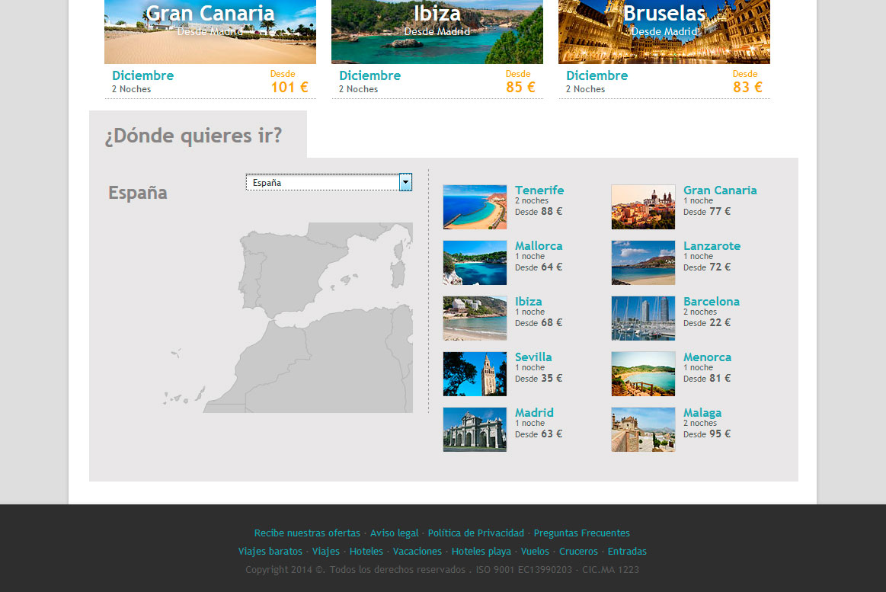The width and height of the screenshot is (886, 592).
Task: Open the Ibiza Desde Madrid banner
Action: coord(437,32)
